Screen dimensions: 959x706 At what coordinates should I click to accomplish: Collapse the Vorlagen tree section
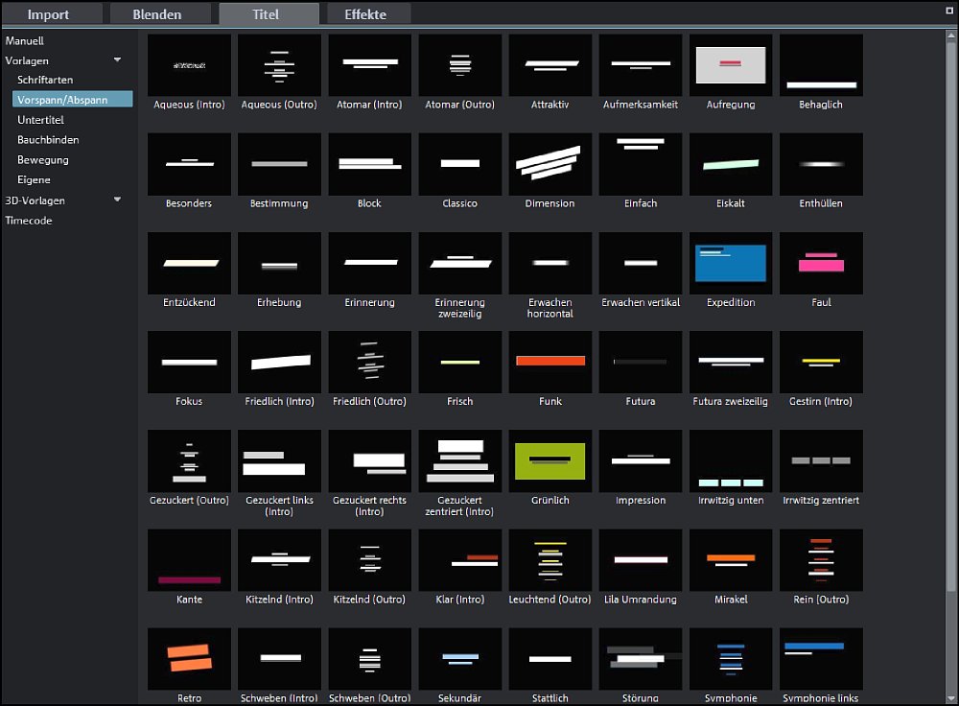point(118,60)
